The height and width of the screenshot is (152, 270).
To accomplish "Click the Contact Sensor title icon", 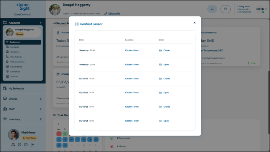I will point(77,24).
